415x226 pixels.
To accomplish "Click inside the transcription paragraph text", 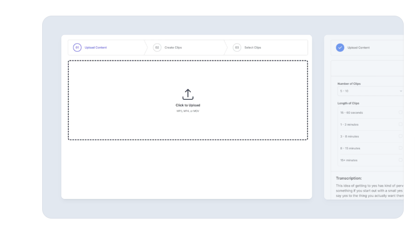I will [x=370, y=189].
